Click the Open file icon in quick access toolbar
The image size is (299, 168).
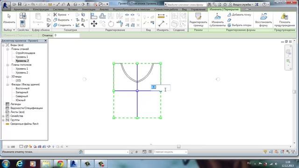pos(14,4)
